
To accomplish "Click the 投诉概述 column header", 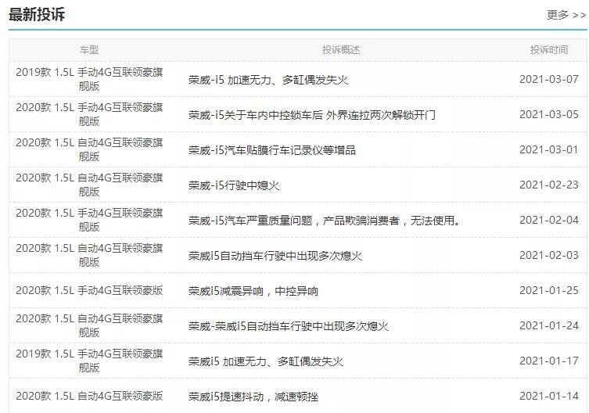I will (341, 49).
